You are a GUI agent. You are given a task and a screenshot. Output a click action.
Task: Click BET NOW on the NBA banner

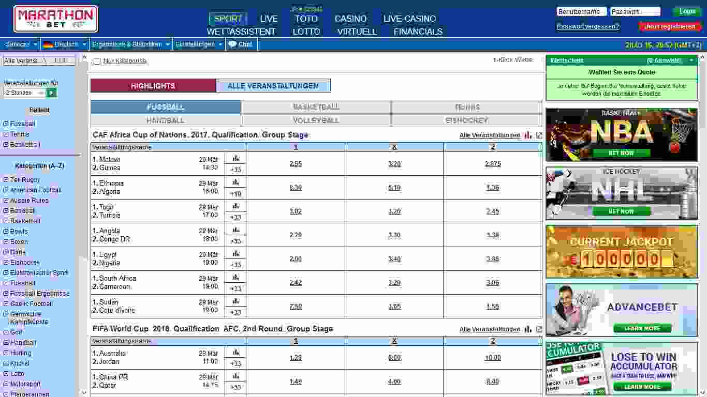tap(621, 153)
